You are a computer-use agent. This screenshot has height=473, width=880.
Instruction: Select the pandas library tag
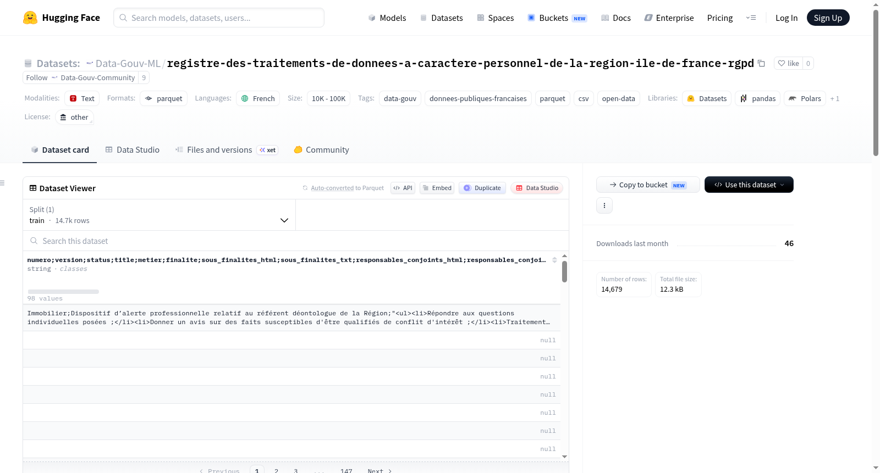tap(757, 98)
